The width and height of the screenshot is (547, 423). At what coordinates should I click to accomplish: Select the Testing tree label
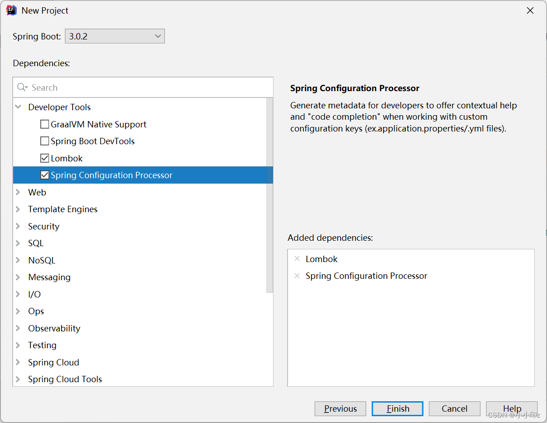42,345
